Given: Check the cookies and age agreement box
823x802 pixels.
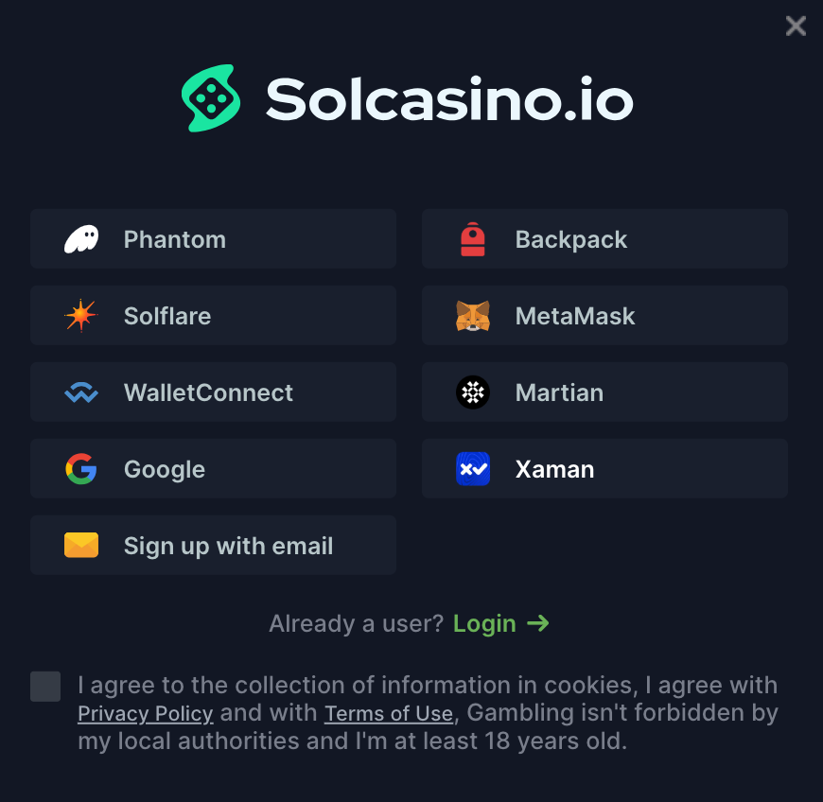Looking at the screenshot, I should (x=45, y=687).
